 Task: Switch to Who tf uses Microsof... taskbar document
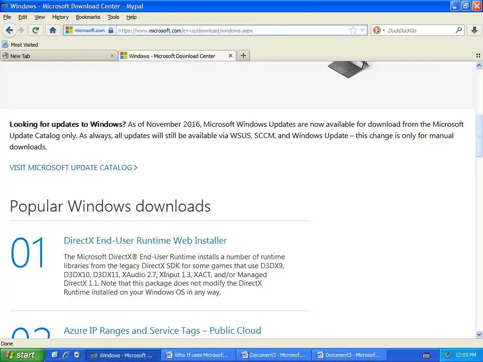click(198, 355)
